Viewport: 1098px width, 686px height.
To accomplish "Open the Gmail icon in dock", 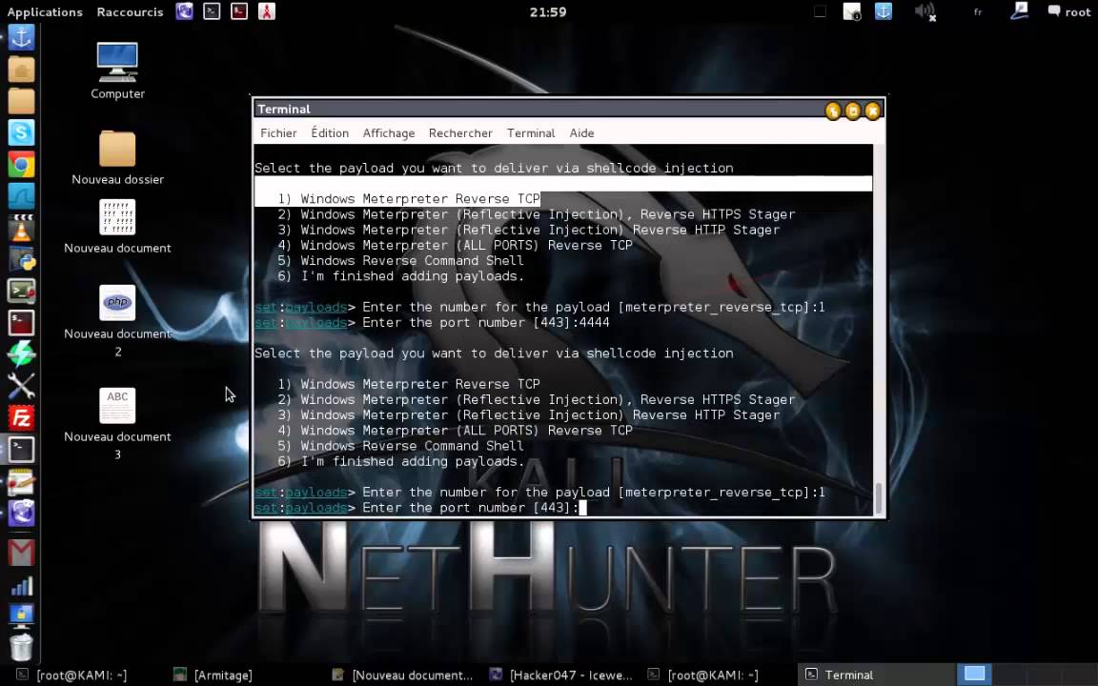I will coord(21,553).
